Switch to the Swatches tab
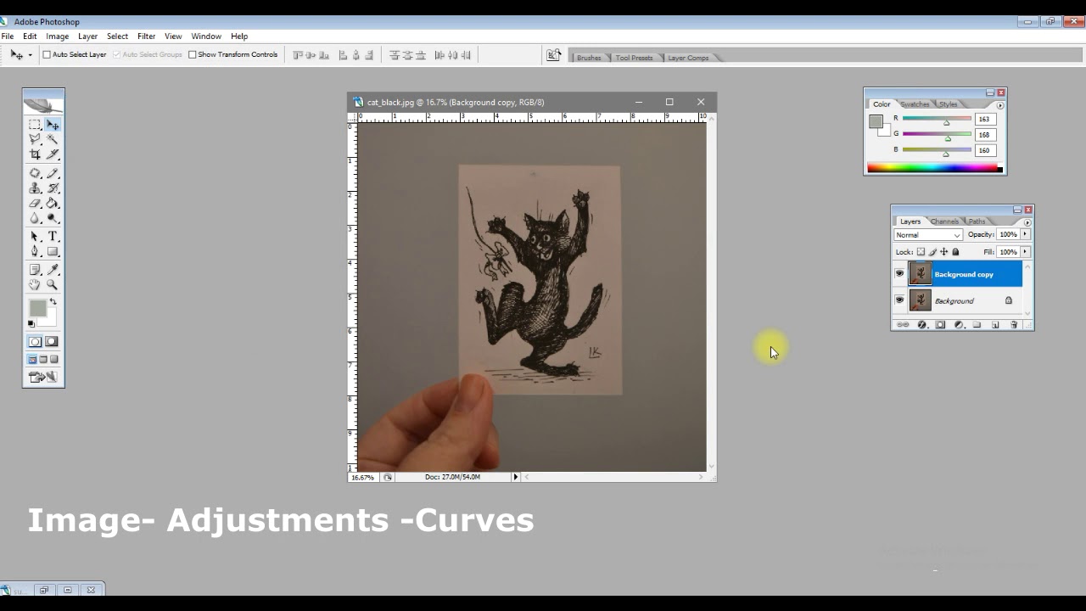The width and height of the screenshot is (1086, 611). (915, 104)
